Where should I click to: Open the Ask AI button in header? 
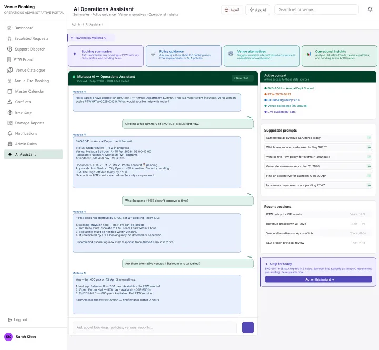pos(257,10)
